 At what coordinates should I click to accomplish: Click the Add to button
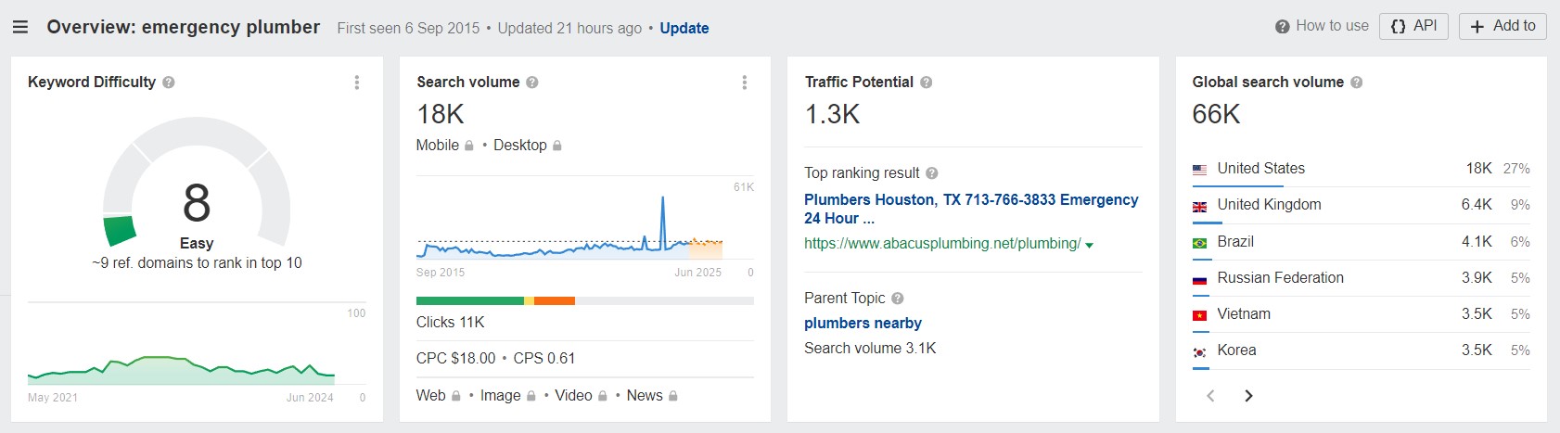[x=1502, y=26]
